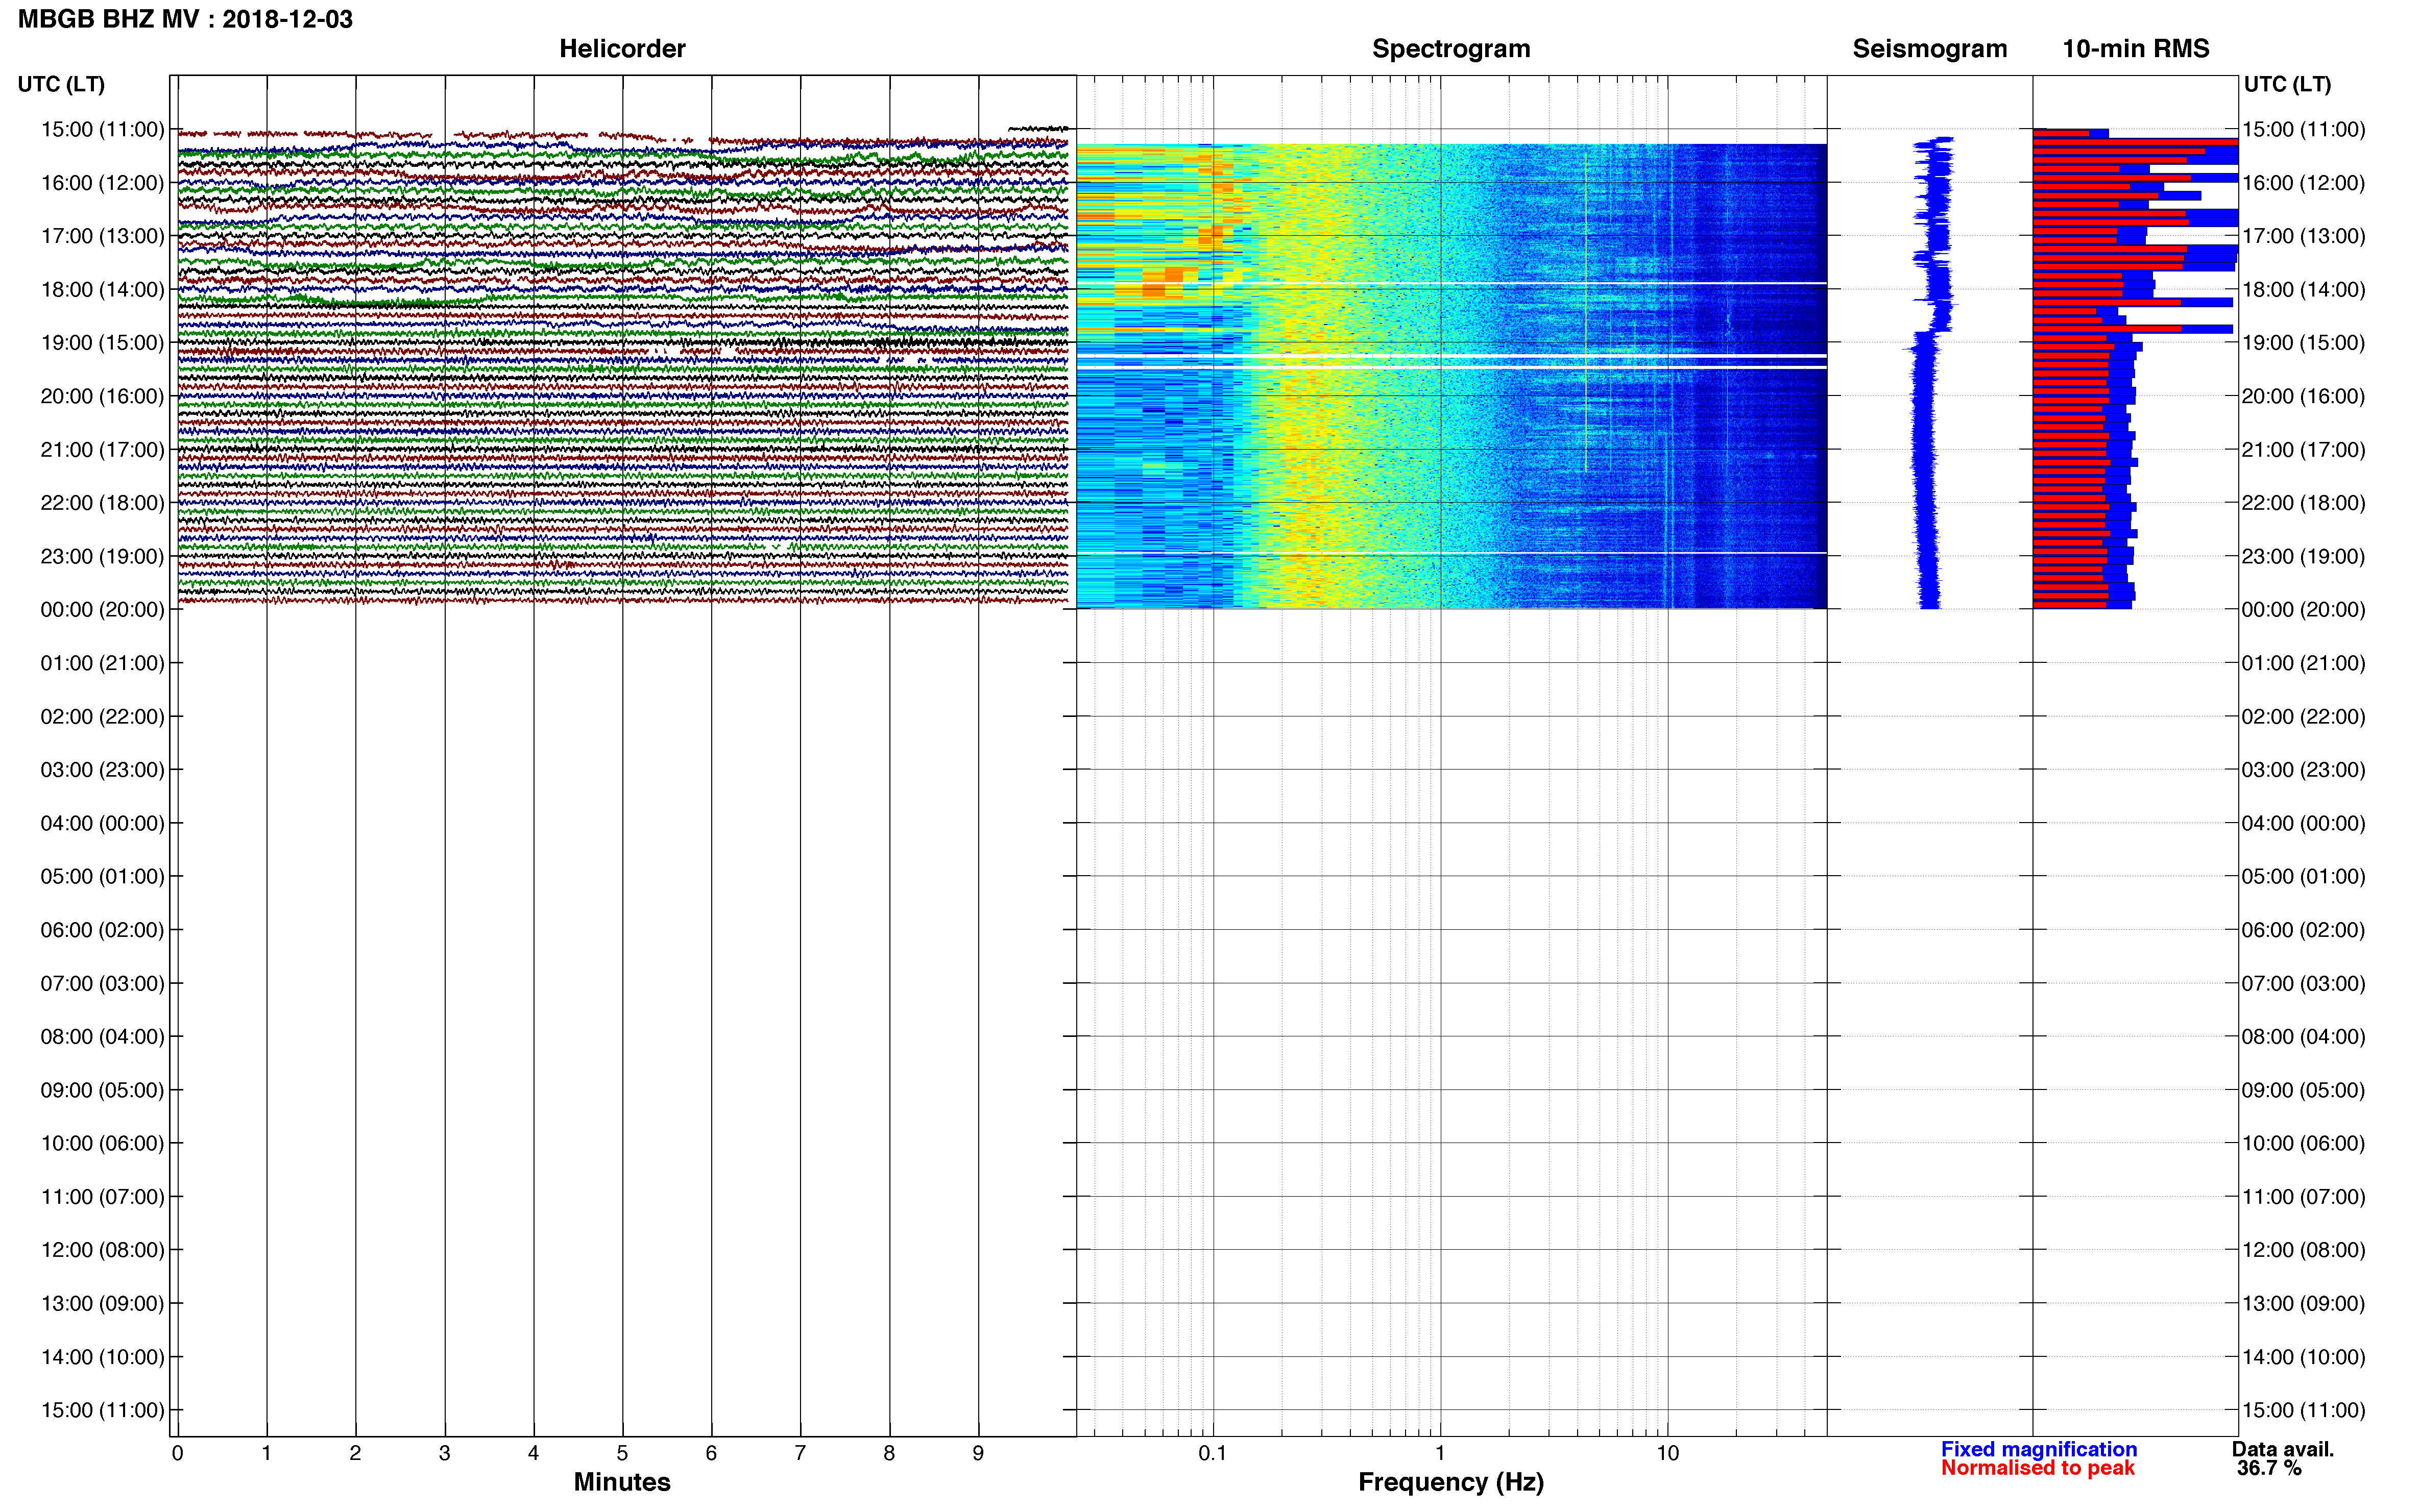Click the left '12:00 (08:00)' time label
This screenshot has height=1512, width=2420.
tap(102, 1249)
